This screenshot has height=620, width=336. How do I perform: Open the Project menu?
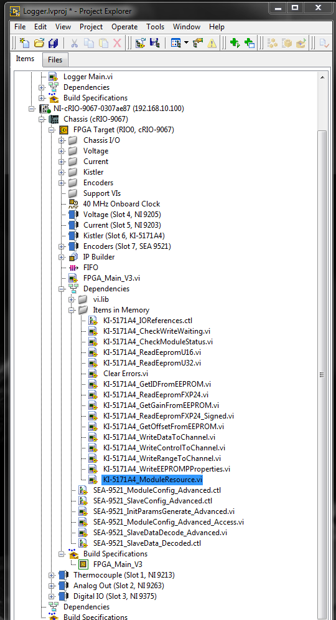pyautogui.click(x=91, y=27)
